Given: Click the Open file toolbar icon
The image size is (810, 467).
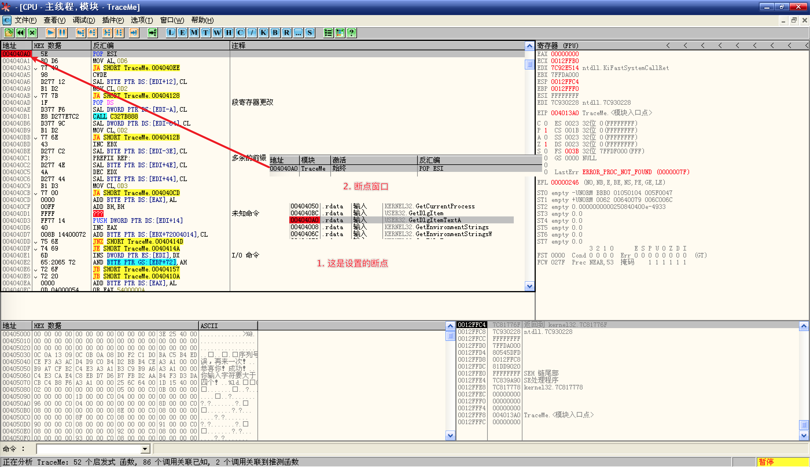Looking at the screenshot, I should (9, 32).
